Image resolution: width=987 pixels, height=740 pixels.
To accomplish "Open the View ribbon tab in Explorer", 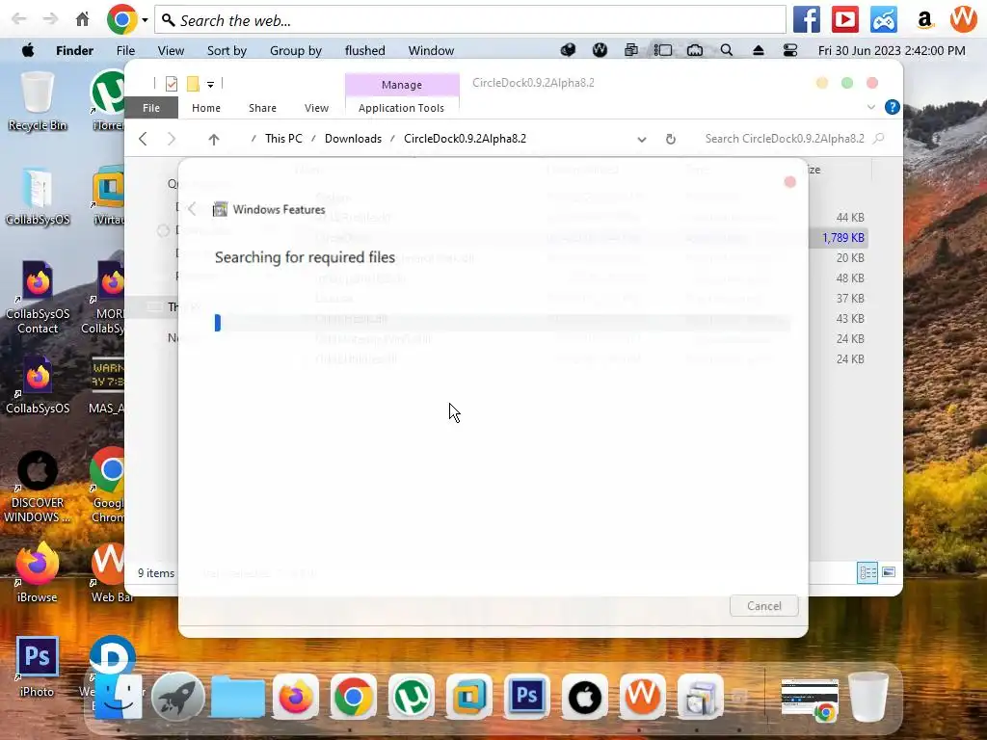I will 316,108.
